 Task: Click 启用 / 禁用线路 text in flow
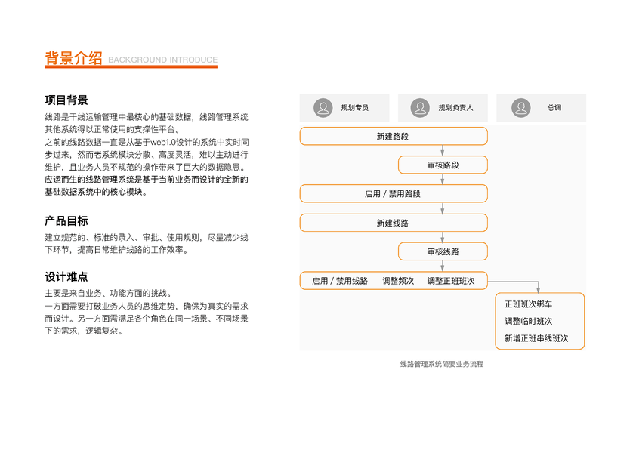[x=340, y=281]
